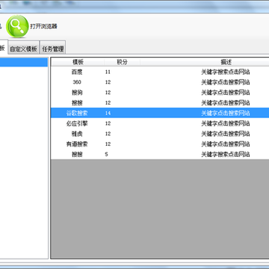Open the 任务管理 tab

point(53,49)
